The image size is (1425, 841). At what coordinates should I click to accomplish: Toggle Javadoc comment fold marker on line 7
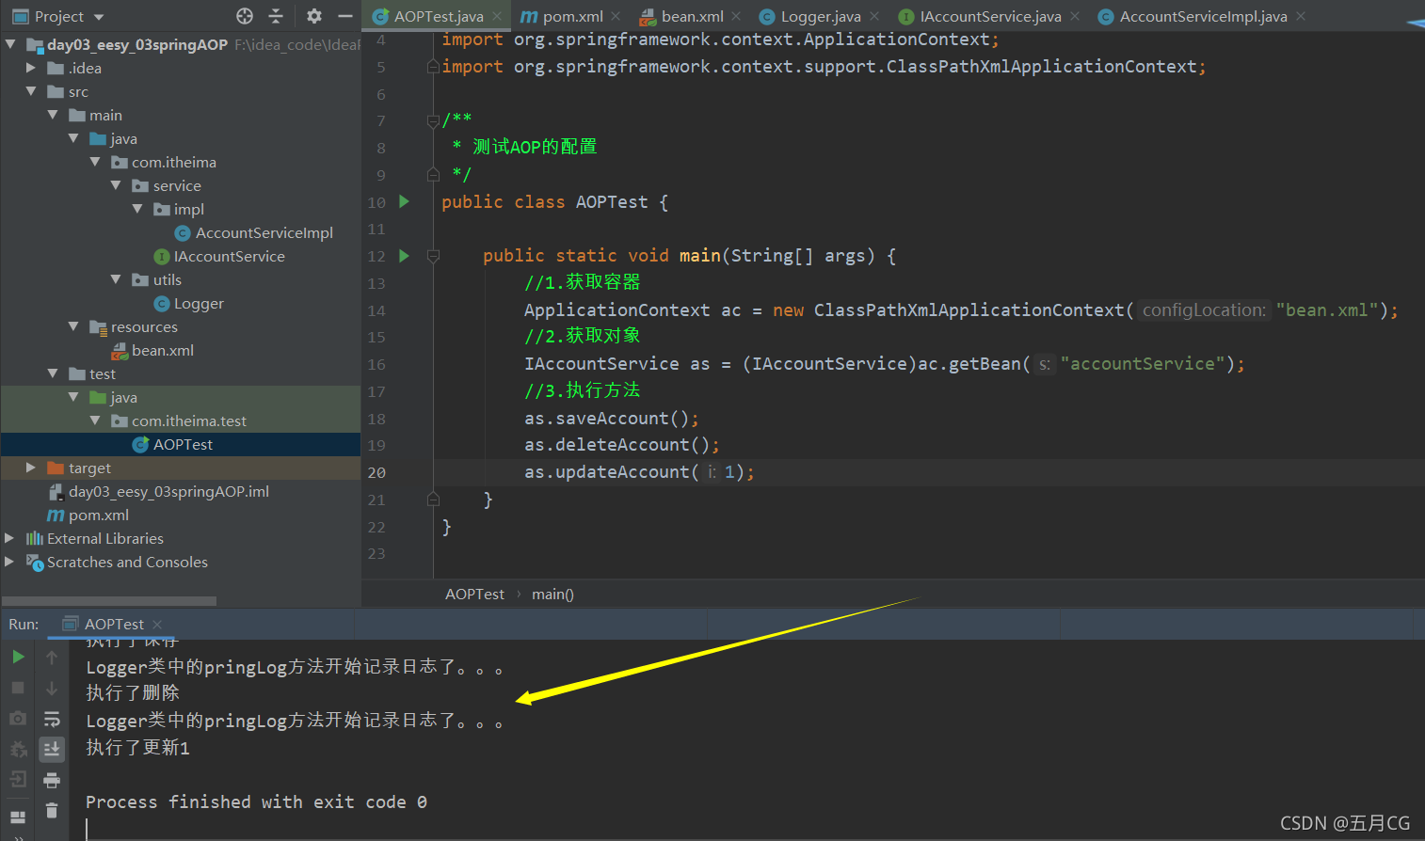click(x=433, y=120)
